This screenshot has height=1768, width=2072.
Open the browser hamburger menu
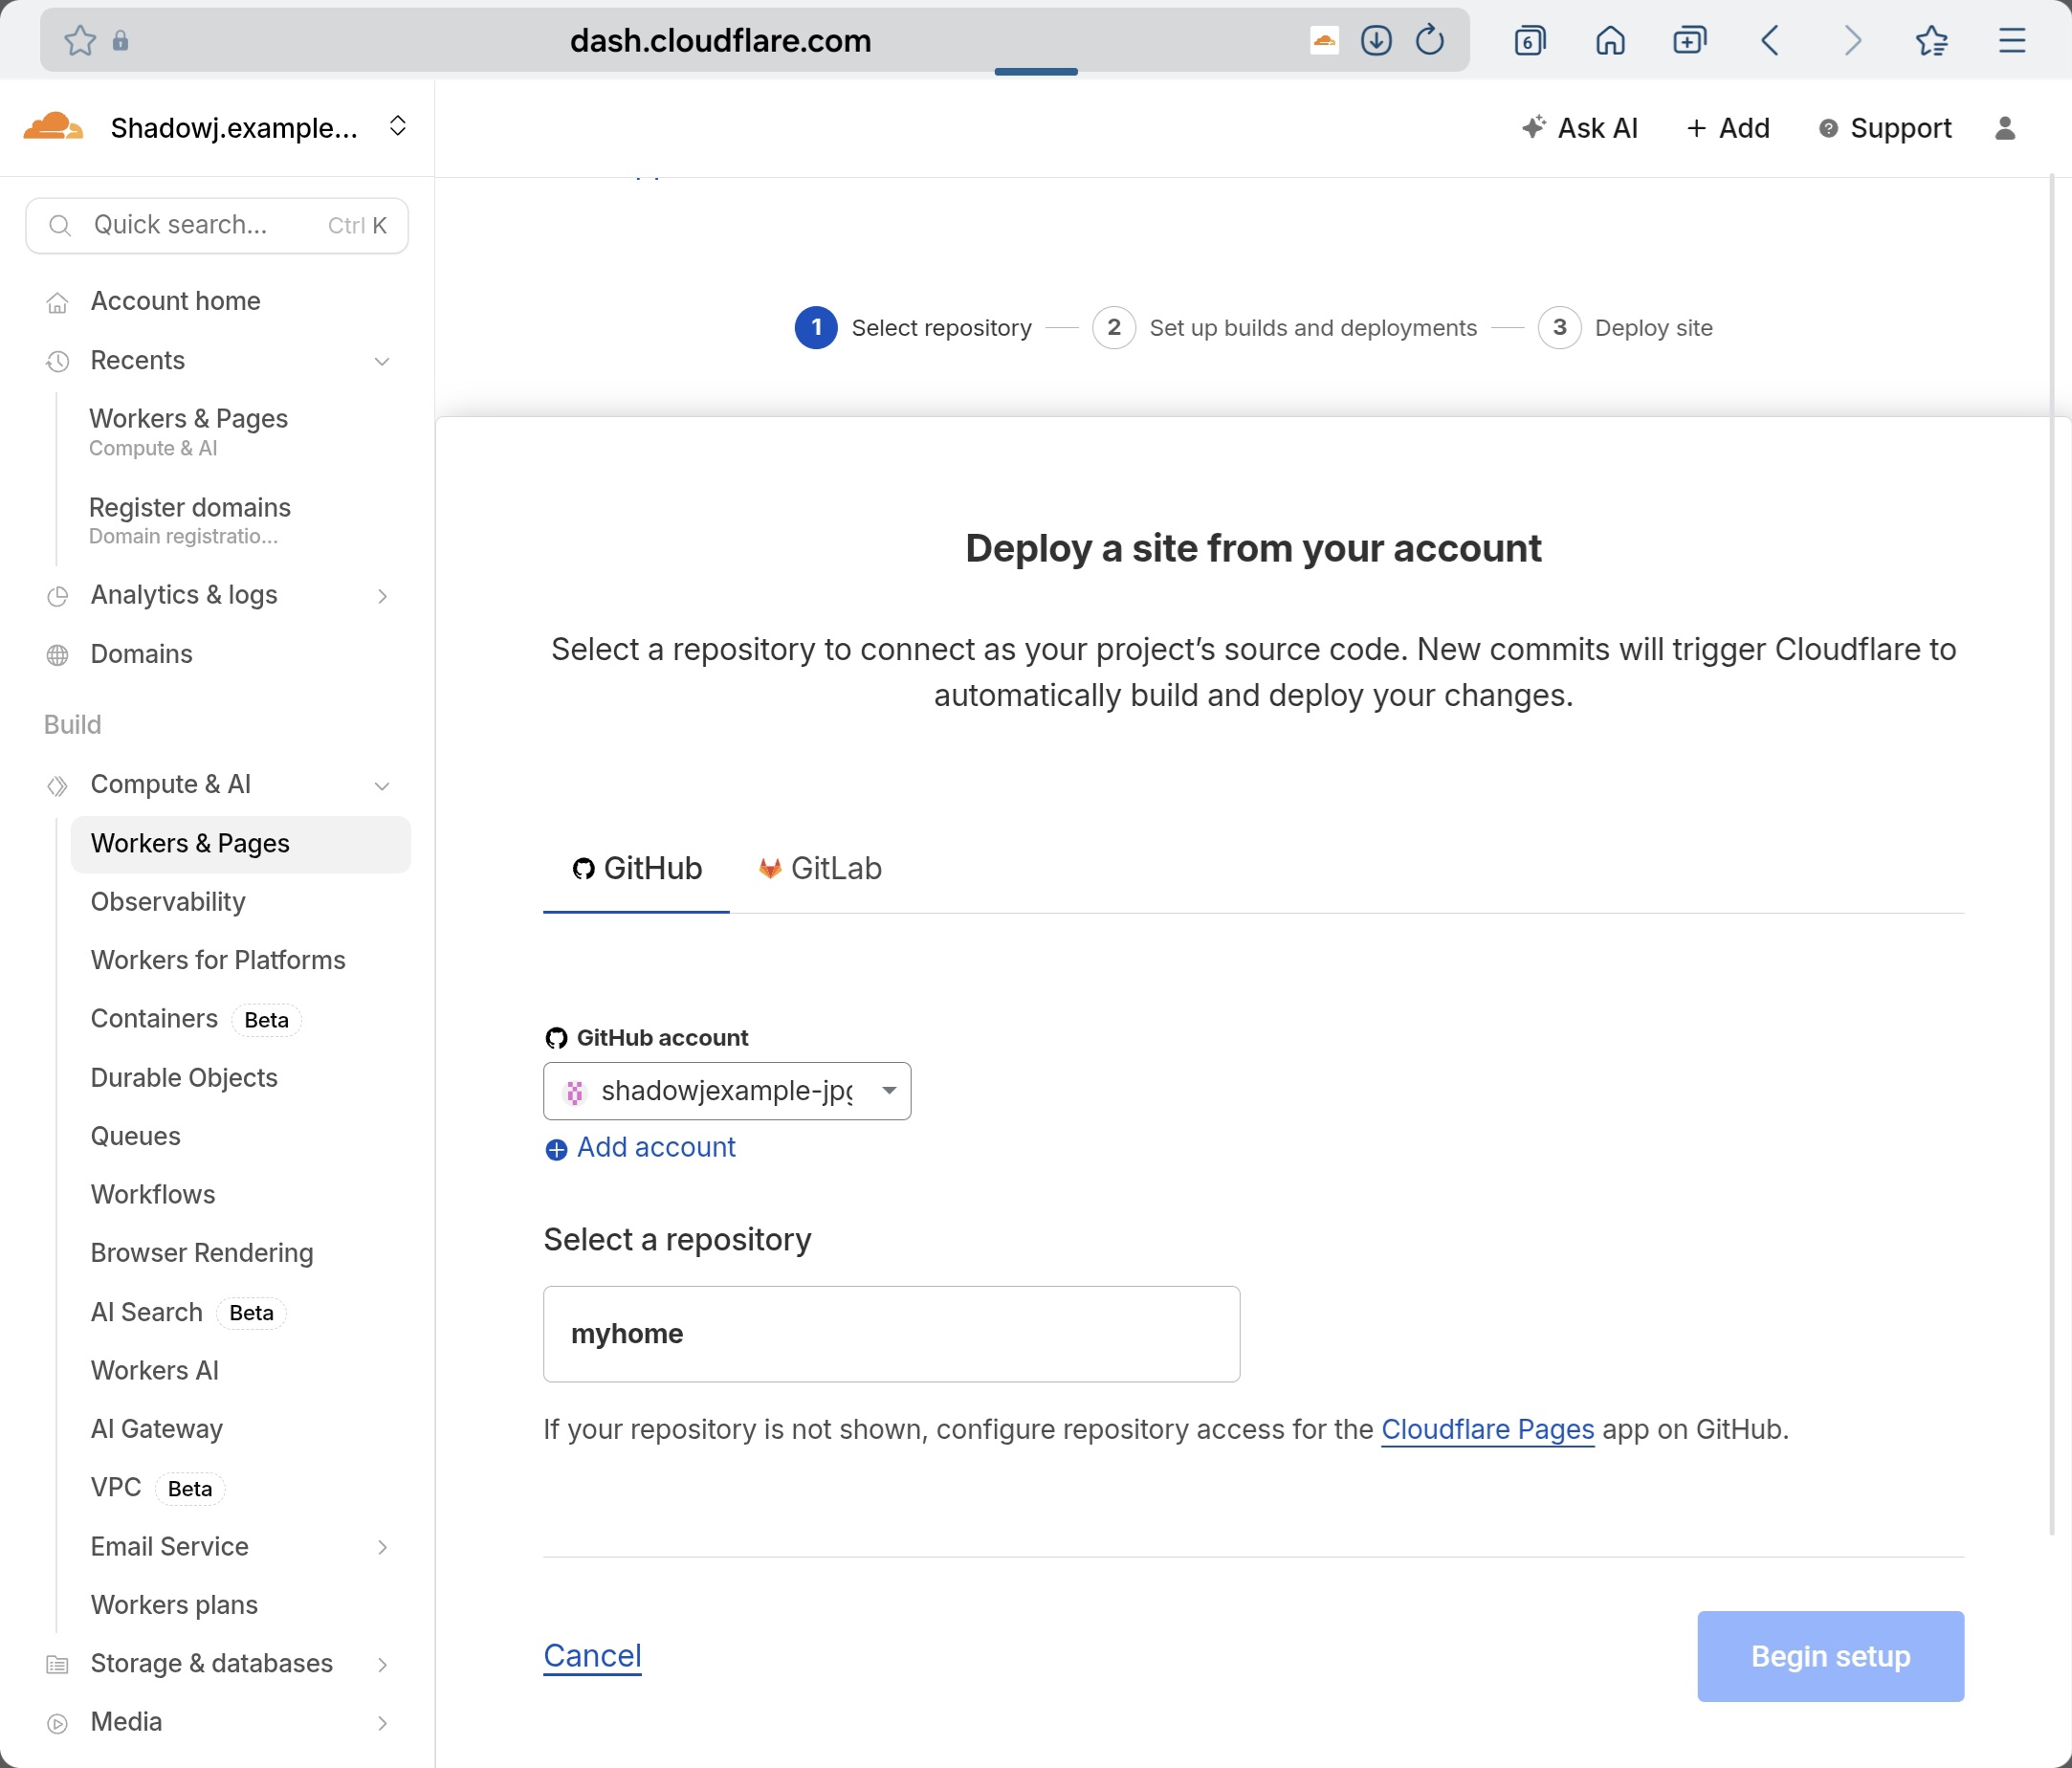pyautogui.click(x=2012, y=40)
